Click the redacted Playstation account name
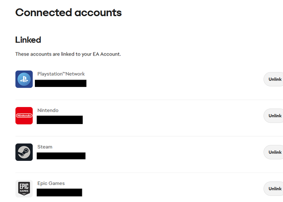Image resolution: width=283 pixels, height=202 pixels. (61, 83)
